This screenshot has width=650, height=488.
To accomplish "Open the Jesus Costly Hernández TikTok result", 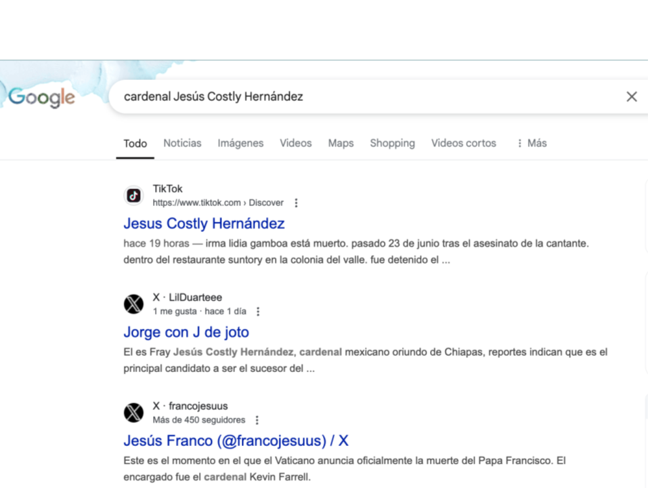I will coord(204,224).
